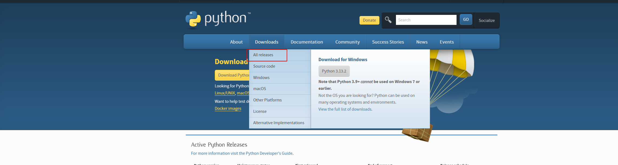Open the Success Stories menu

coord(388,42)
